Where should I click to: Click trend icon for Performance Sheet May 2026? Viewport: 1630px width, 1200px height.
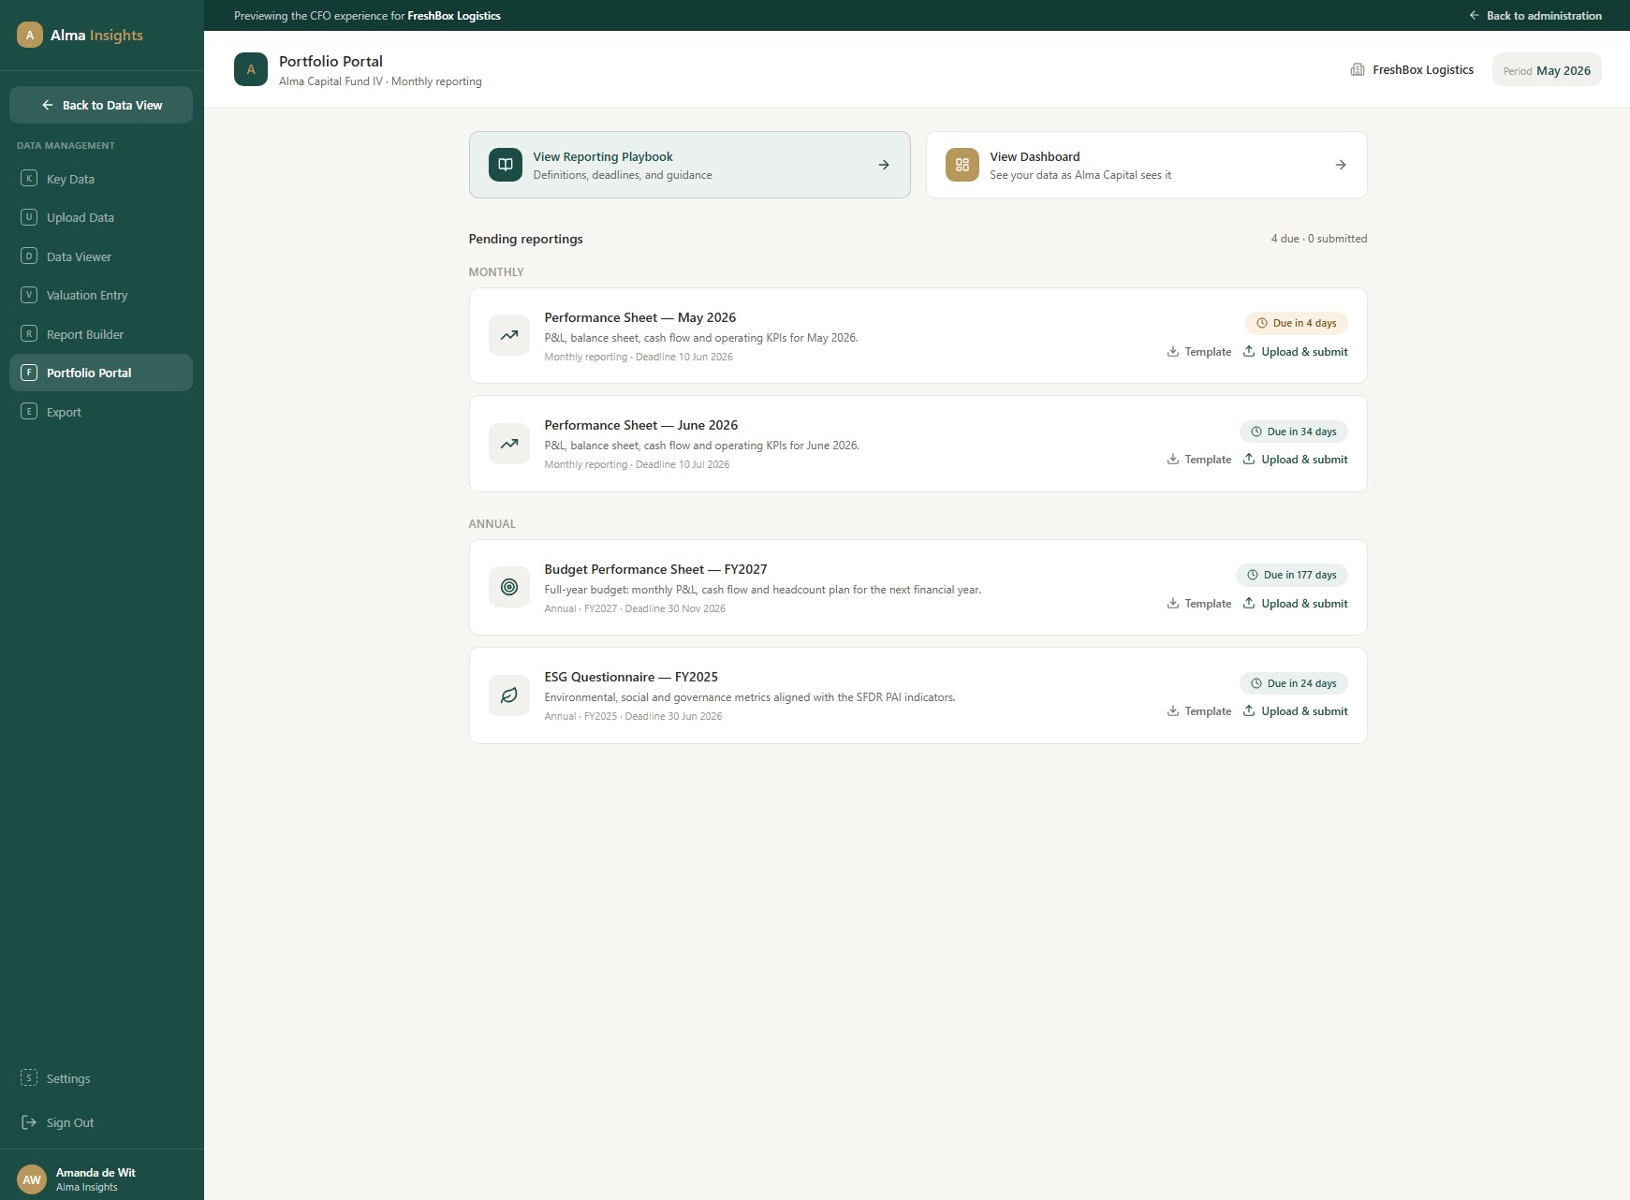[509, 335]
